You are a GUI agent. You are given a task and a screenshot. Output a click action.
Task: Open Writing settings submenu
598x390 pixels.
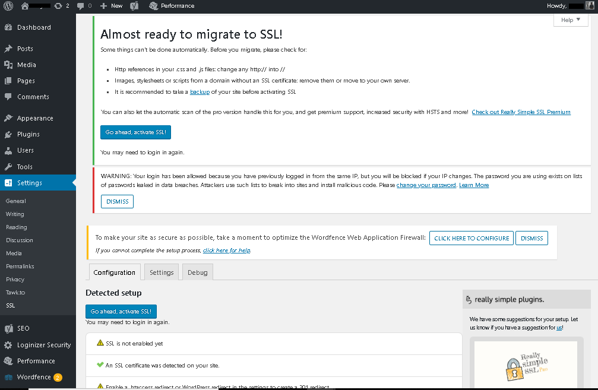pos(15,214)
